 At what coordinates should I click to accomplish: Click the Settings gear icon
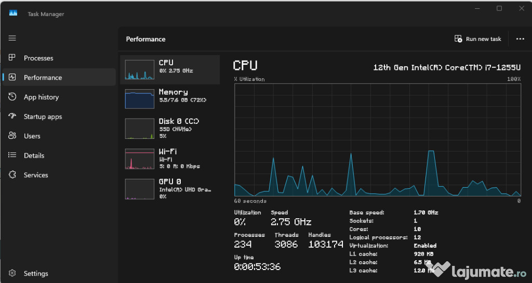12,273
